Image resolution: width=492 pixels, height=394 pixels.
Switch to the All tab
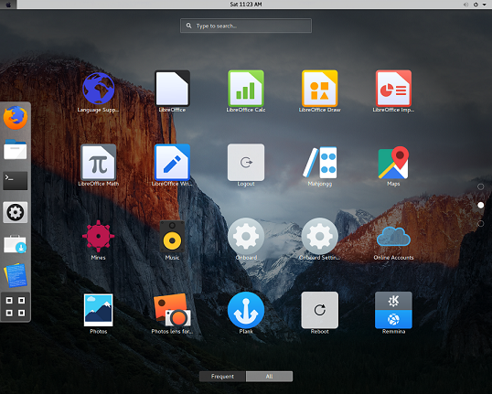click(x=269, y=376)
